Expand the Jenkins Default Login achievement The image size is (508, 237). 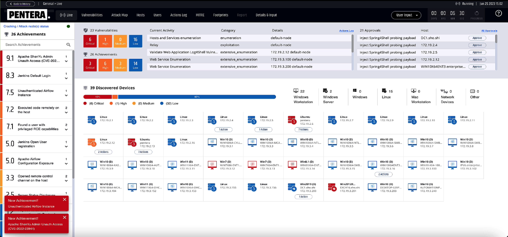[x=66, y=79]
